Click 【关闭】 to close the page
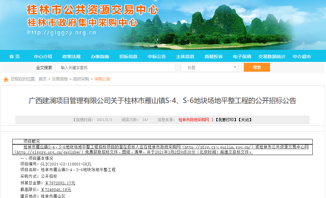Viewport: 326px width, 198px height. tap(245, 120)
